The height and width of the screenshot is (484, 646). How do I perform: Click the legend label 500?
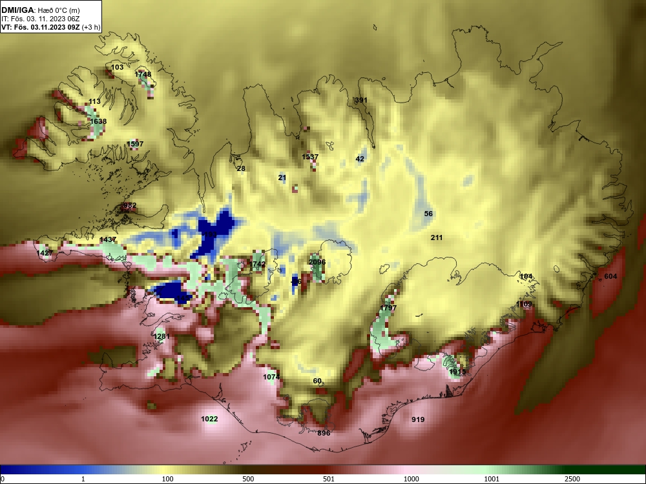(x=248, y=479)
